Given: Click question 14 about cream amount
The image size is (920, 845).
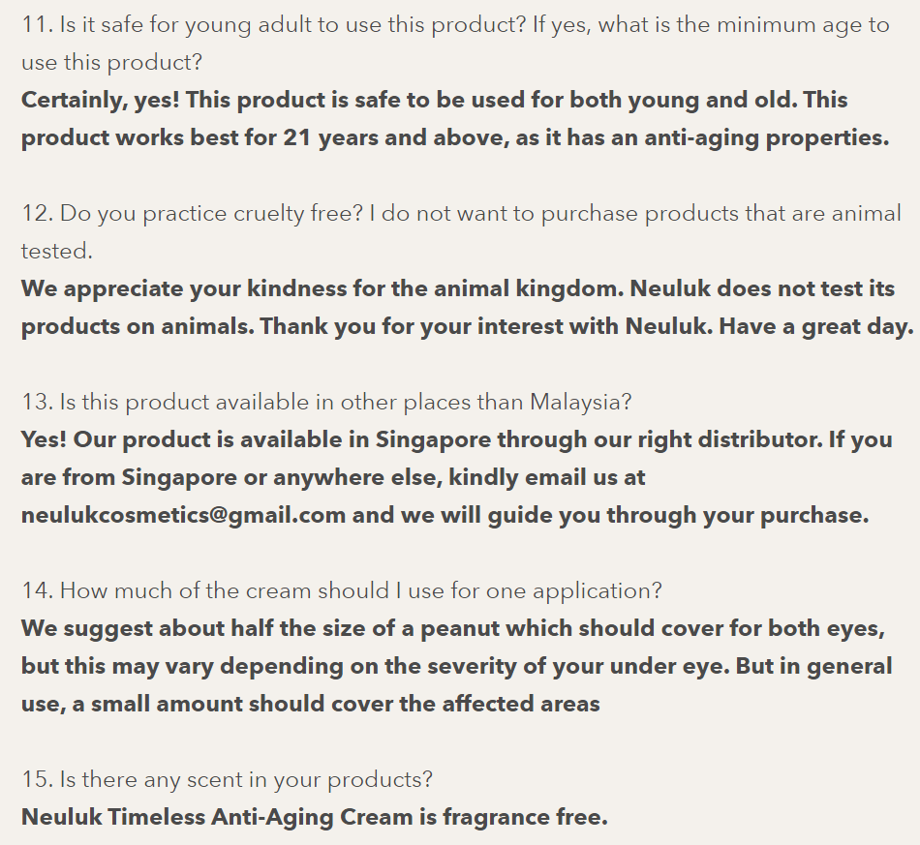Looking at the screenshot, I should click(x=341, y=590).
